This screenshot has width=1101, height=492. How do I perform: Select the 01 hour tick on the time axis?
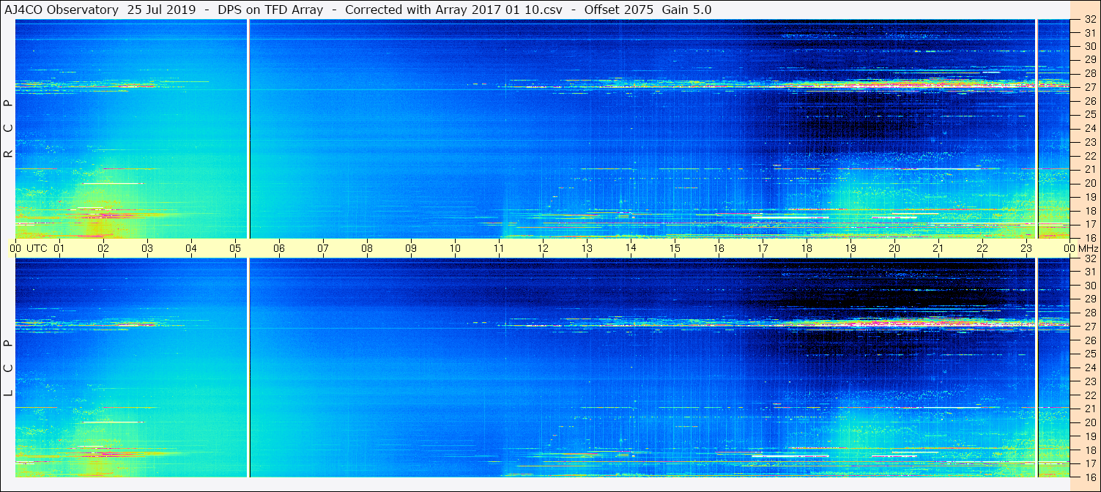pyautogui.click(x=59, y=248)
